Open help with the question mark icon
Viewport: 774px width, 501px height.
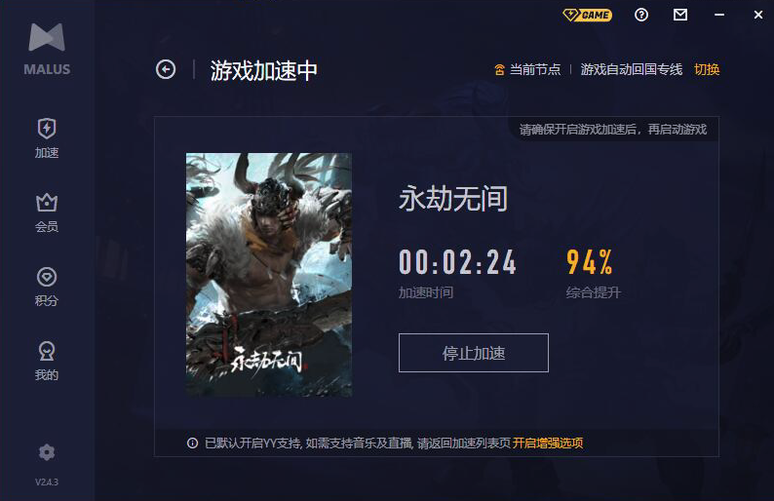point(641,15)
